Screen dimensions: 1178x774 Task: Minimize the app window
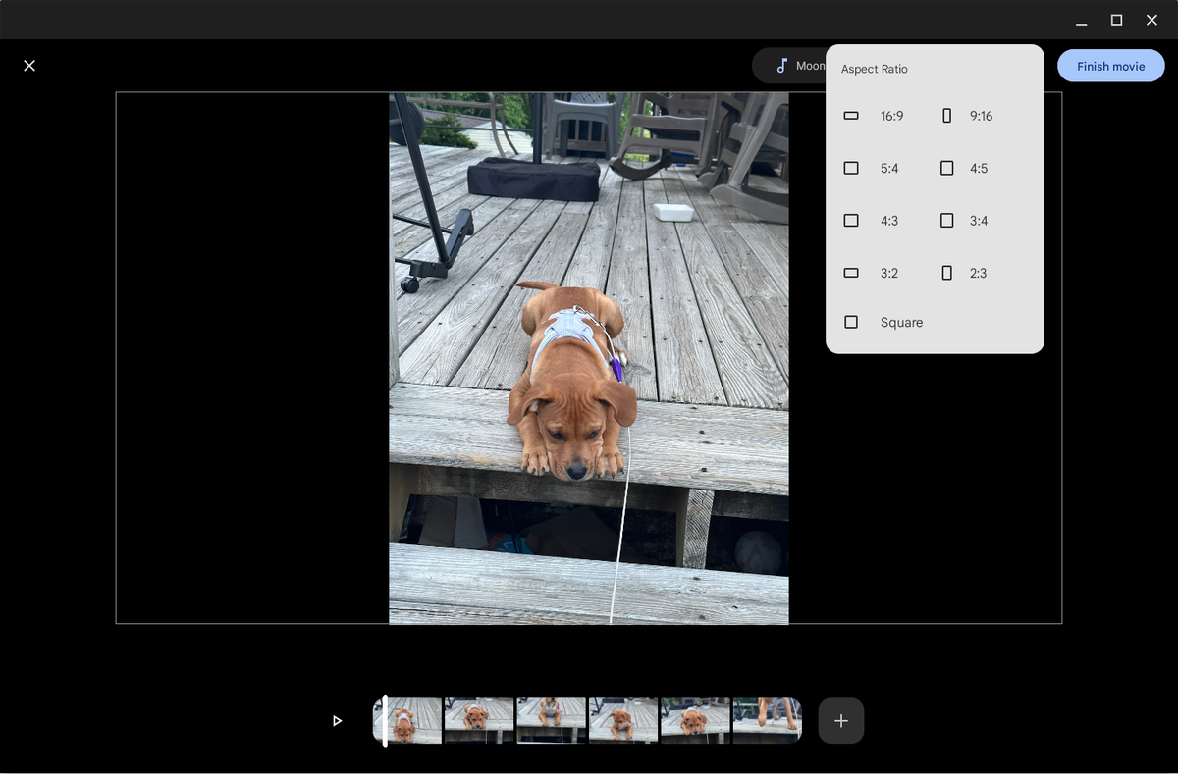(1081, 20)
